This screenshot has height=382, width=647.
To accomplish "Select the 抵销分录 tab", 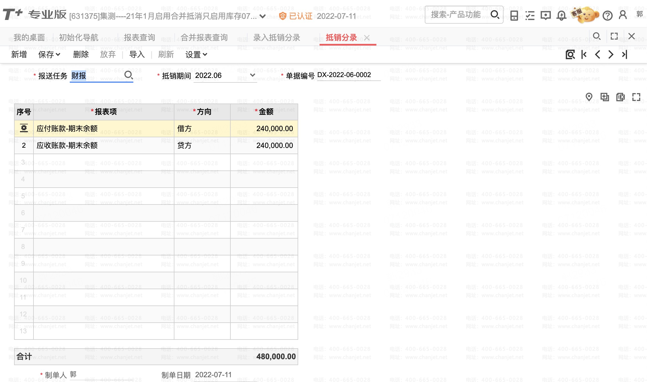I will click(x=341, y=37).
